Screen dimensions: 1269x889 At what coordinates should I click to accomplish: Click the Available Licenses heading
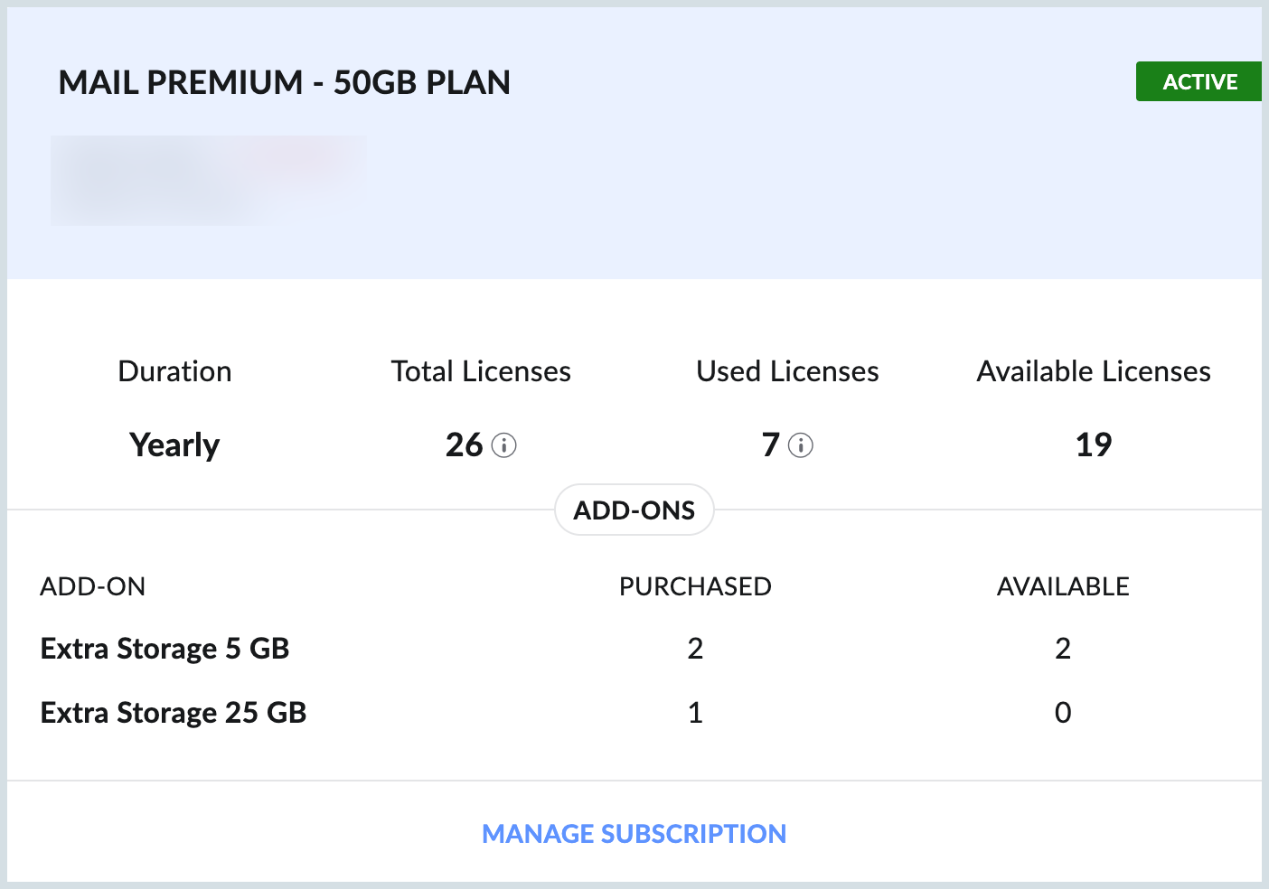click(x=1094, y=371)
